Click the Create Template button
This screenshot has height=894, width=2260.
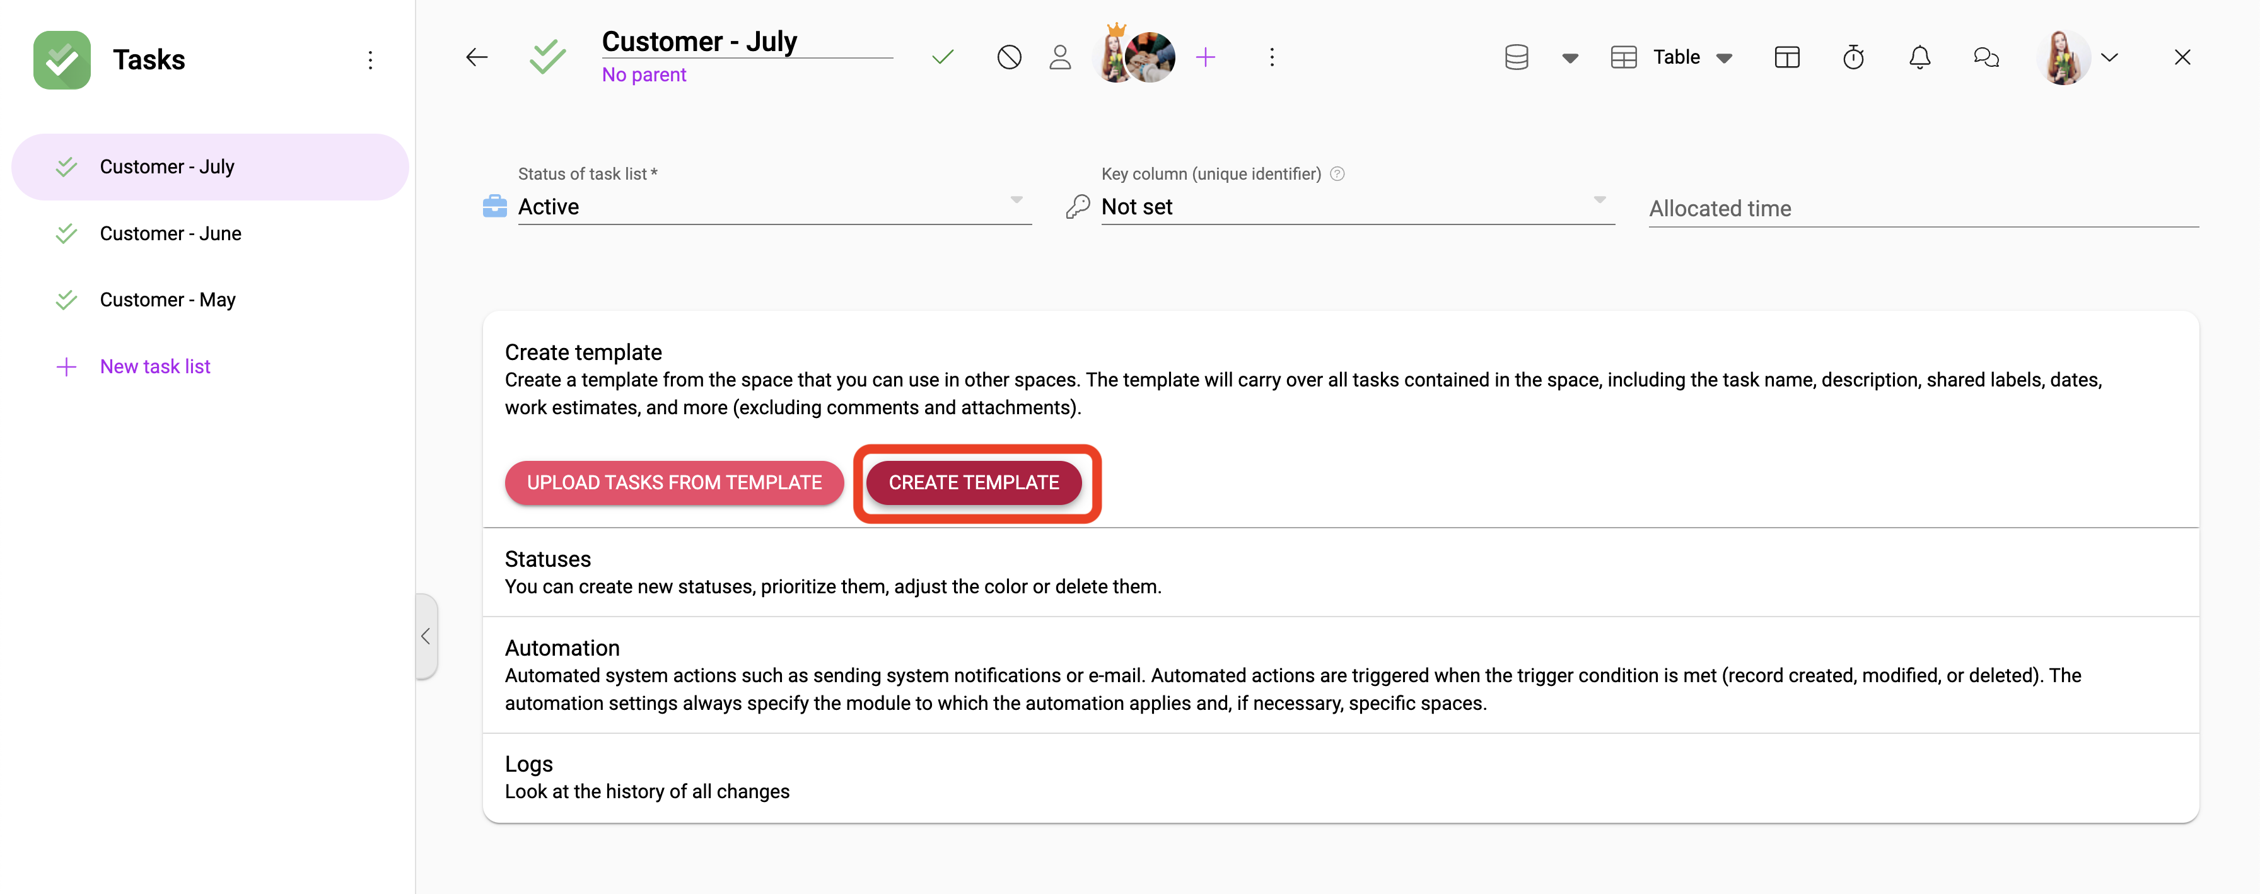(973, 482)
